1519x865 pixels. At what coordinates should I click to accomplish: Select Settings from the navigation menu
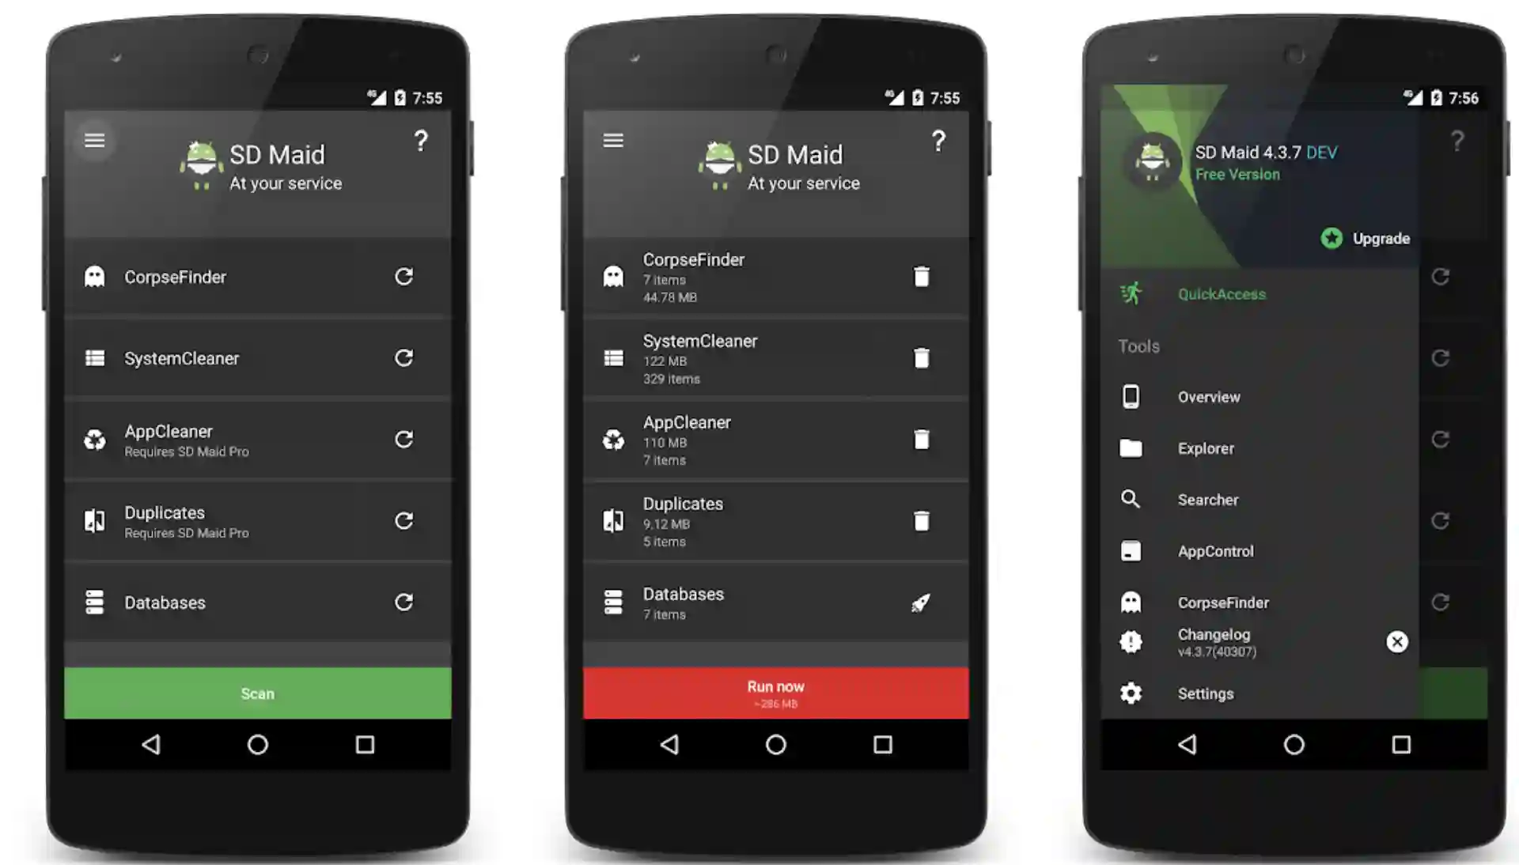coord(1205,693)
